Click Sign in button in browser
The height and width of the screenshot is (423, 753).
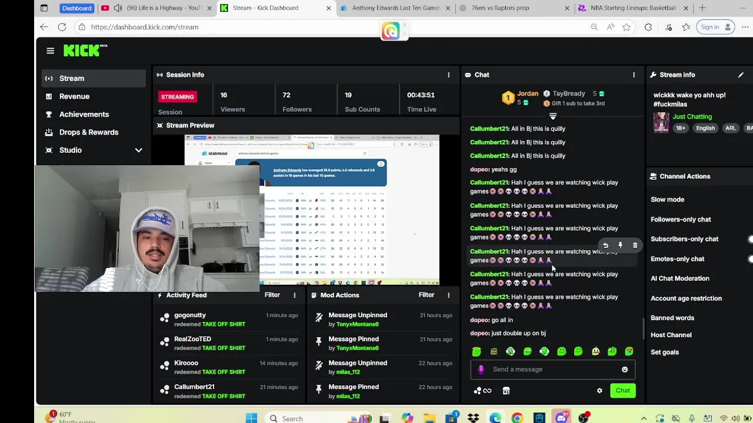pos(714,27)
